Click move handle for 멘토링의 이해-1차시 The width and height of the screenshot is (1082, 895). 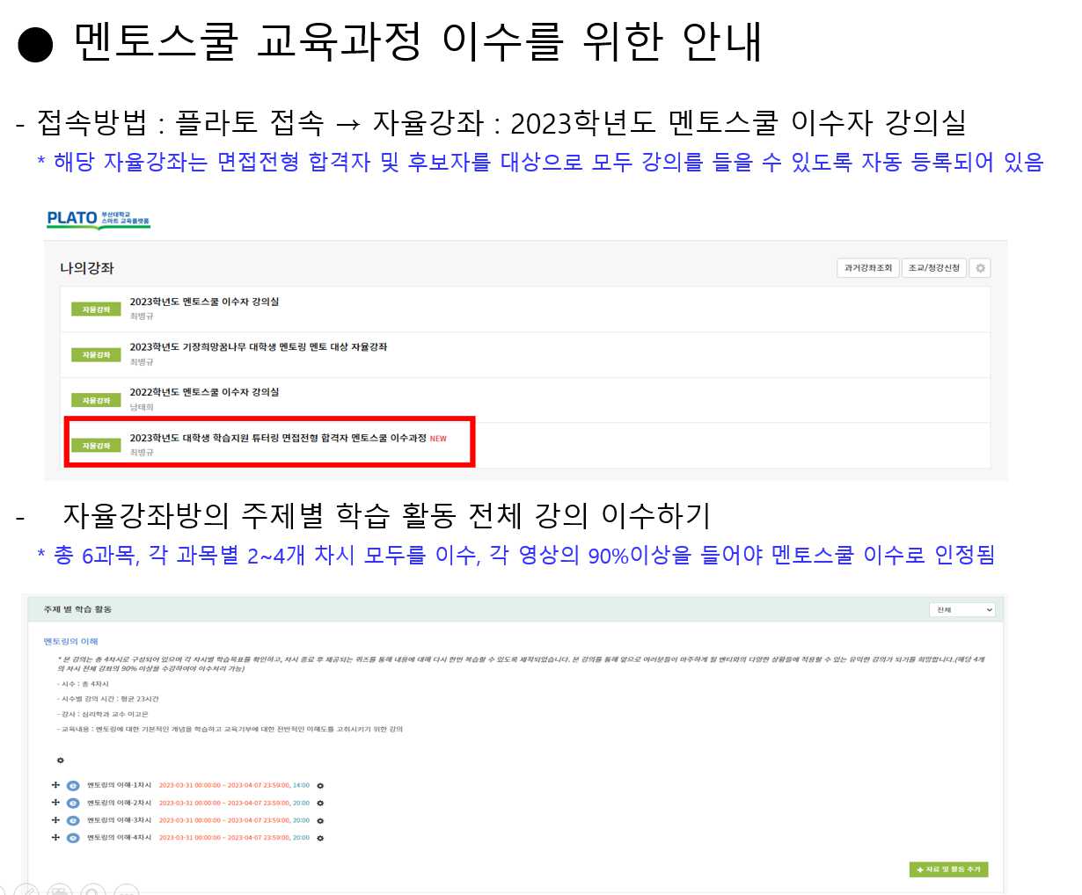click(x=55, y=785)
